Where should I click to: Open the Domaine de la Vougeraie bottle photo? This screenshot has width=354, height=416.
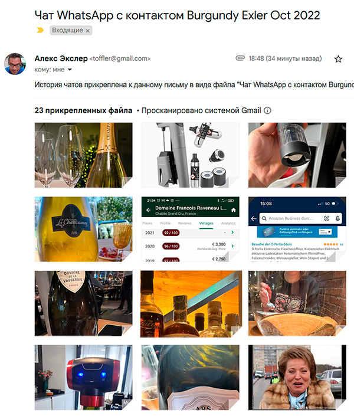tap(83, 303)
